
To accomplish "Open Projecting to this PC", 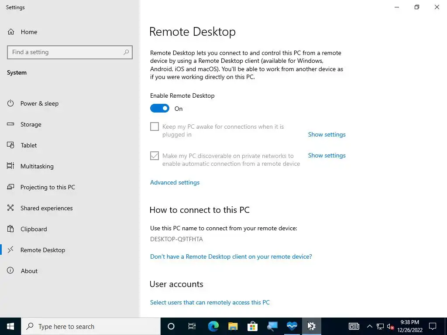I will (48, 187).
